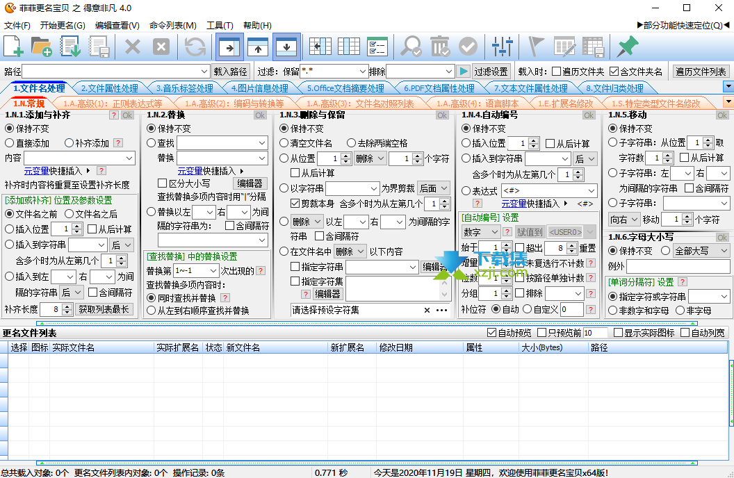Click the table with pencil edit icon
Screen dimensions: 734x478
564,47
